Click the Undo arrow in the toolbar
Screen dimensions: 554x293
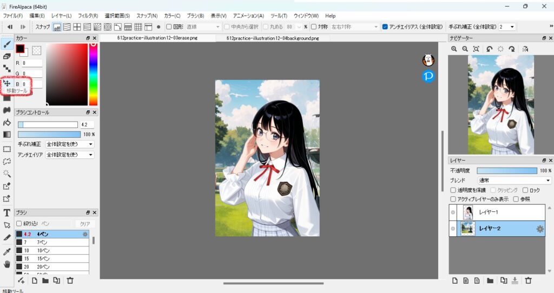(10, 27)
